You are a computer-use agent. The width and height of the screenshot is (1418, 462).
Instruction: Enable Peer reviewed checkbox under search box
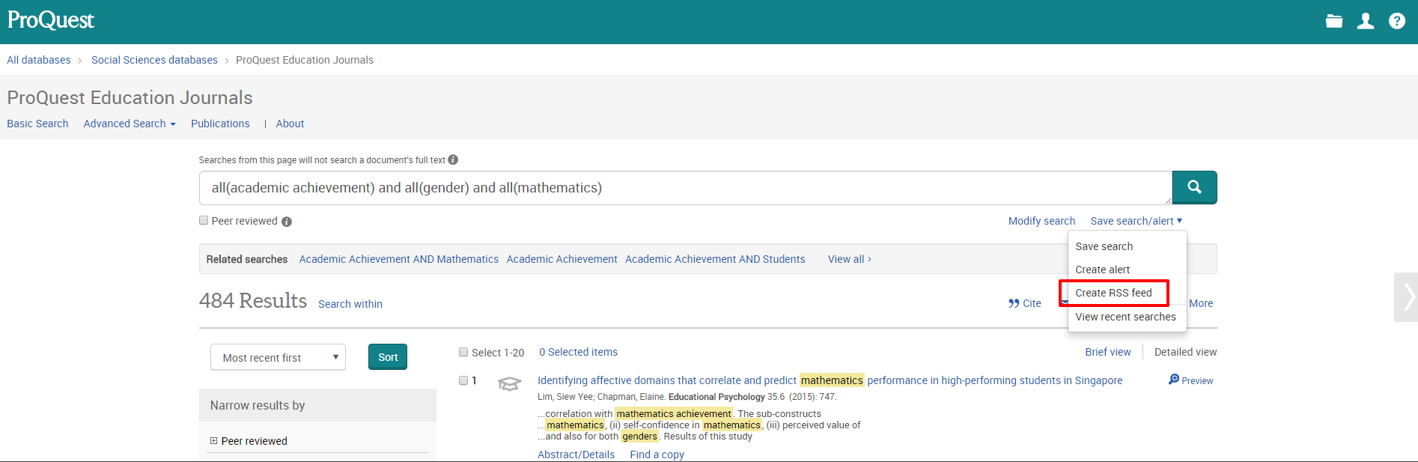tap(204, 220)
